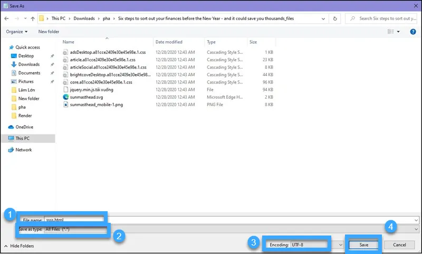The width and height of the screenshot is (422, 254).
Task: Sort by Type column header
Action: point(212,42)
